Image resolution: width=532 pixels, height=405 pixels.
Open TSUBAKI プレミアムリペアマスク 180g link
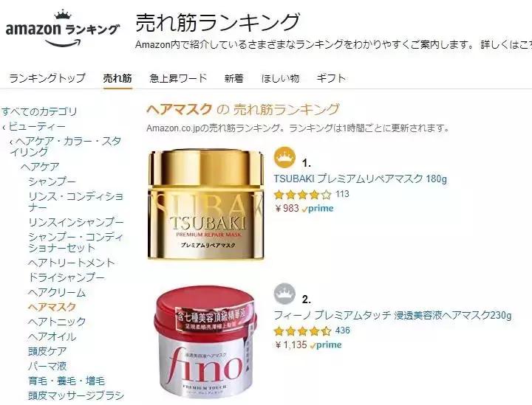(361, 179)
